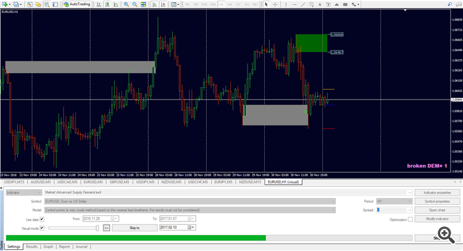Toggle the AutoTrading button
This screenshot has height=251, width=463.
click(x=77, y=4)
